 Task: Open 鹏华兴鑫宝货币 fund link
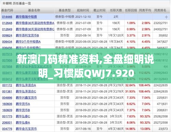tap(26, 98)
